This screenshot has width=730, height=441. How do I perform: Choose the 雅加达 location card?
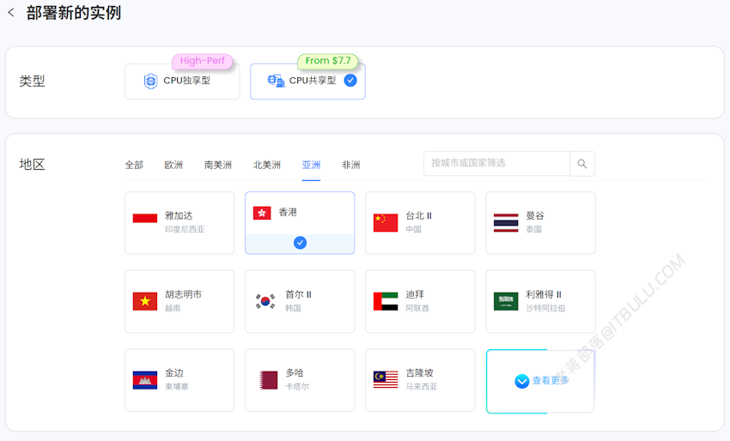point(179,223)
